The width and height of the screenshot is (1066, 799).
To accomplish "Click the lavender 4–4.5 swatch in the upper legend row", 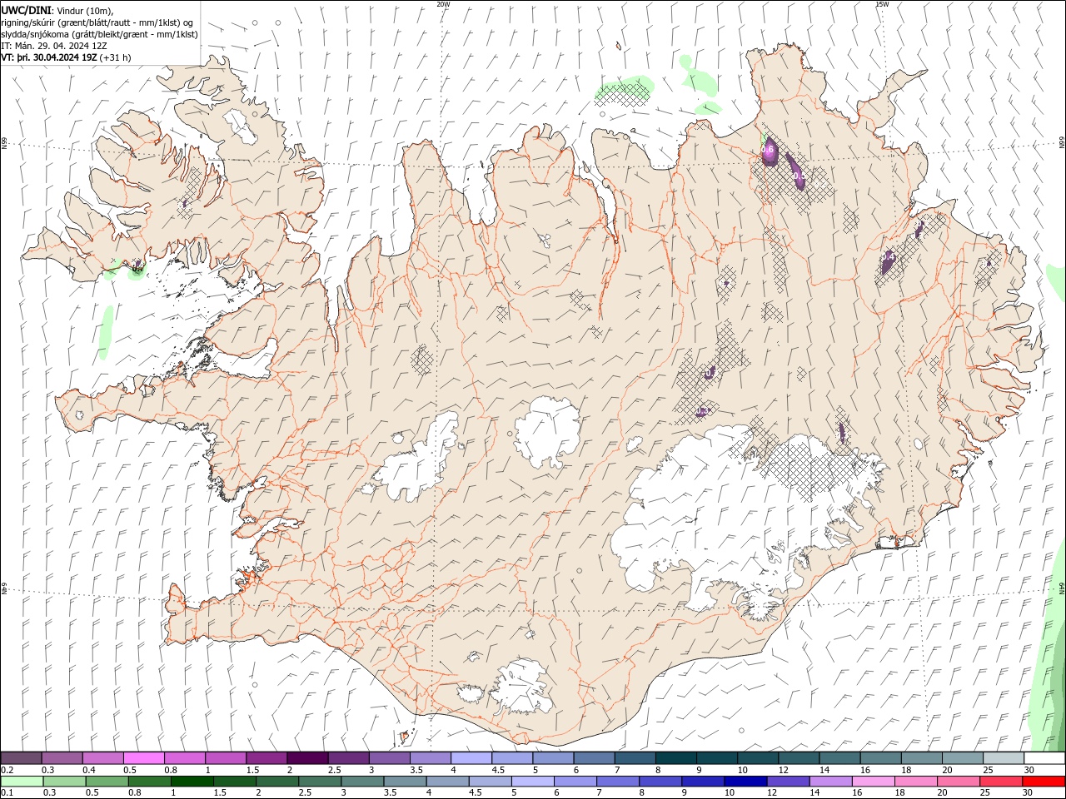I will (471, 758).
